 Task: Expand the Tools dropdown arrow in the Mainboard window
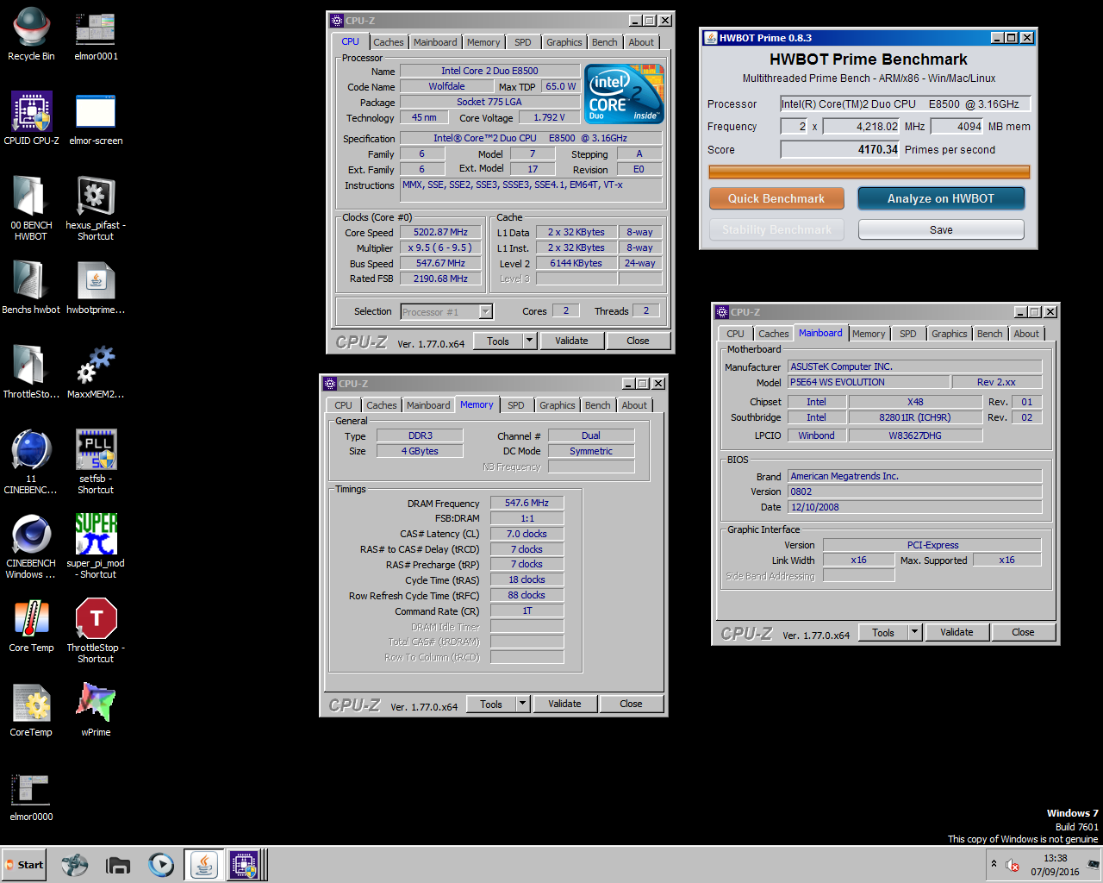[915, 632]
